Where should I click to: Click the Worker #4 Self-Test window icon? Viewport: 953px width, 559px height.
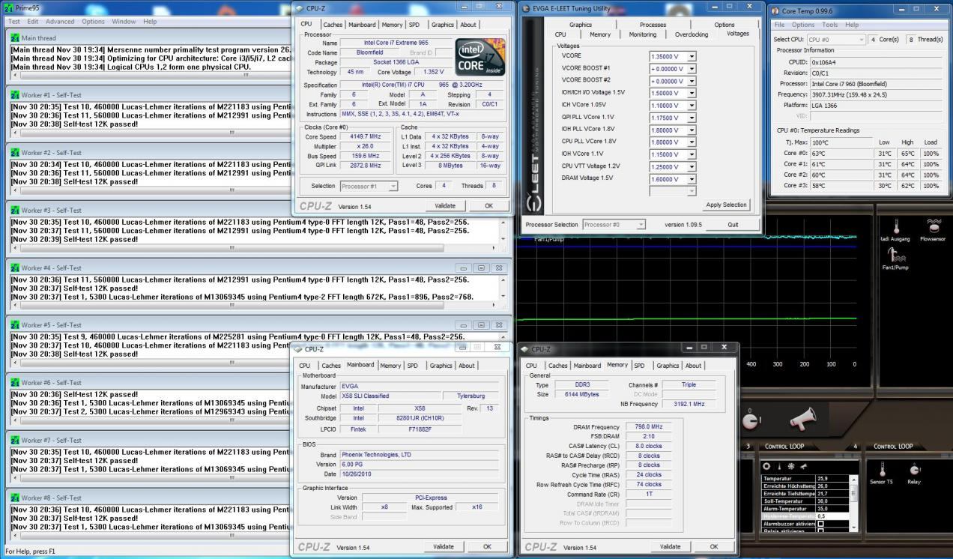tap(15, 268)
